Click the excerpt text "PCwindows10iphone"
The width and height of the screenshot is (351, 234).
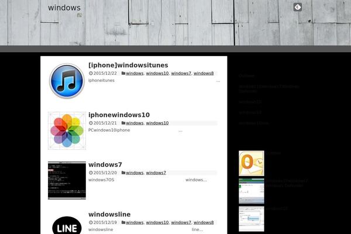(109, 130)
